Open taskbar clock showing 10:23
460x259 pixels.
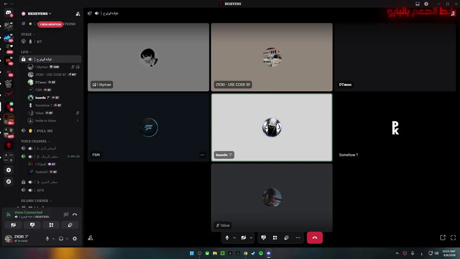click(x=449, y=253)
